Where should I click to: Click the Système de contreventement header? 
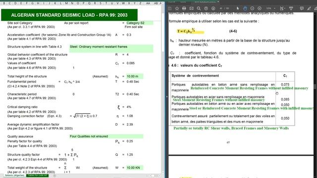click(195, 76)
